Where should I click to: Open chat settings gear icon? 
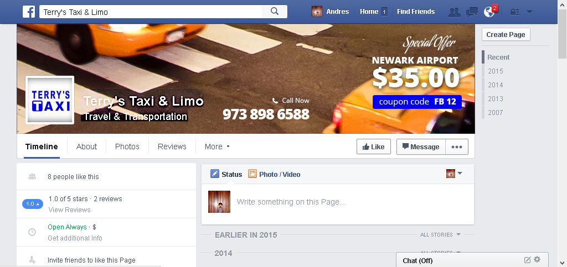(x=537, y=259)
